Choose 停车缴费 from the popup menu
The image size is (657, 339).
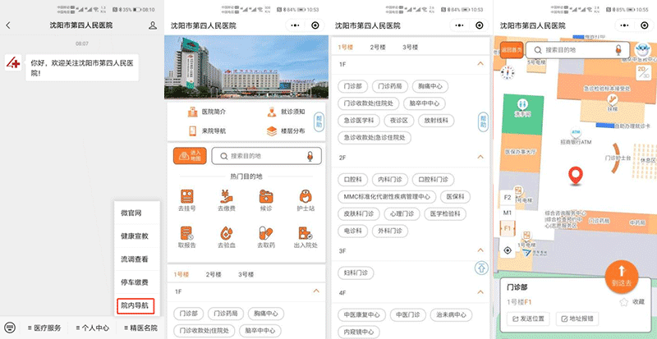[x=135, y=282]
